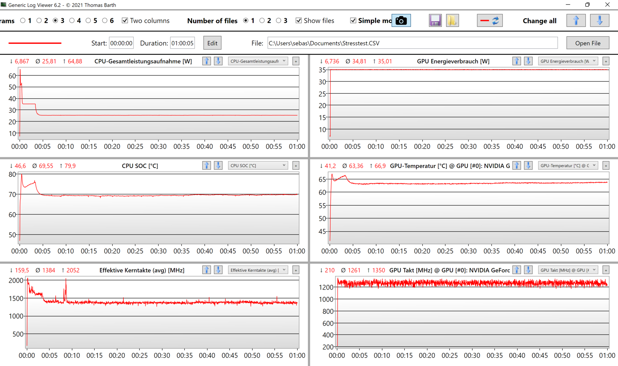
Task: Uncheck the Two columns checkbox
Action: click(125, 21)
